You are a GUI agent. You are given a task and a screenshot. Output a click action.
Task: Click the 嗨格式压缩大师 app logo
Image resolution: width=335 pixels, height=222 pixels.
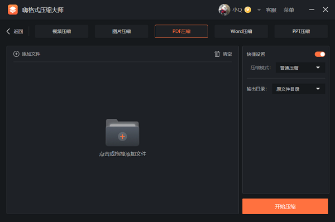[x=13, y=10]
